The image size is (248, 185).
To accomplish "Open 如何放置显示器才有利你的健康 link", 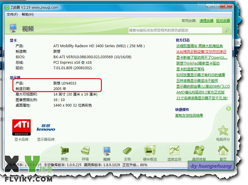I will pyautogui.click(x=201, y=75).
